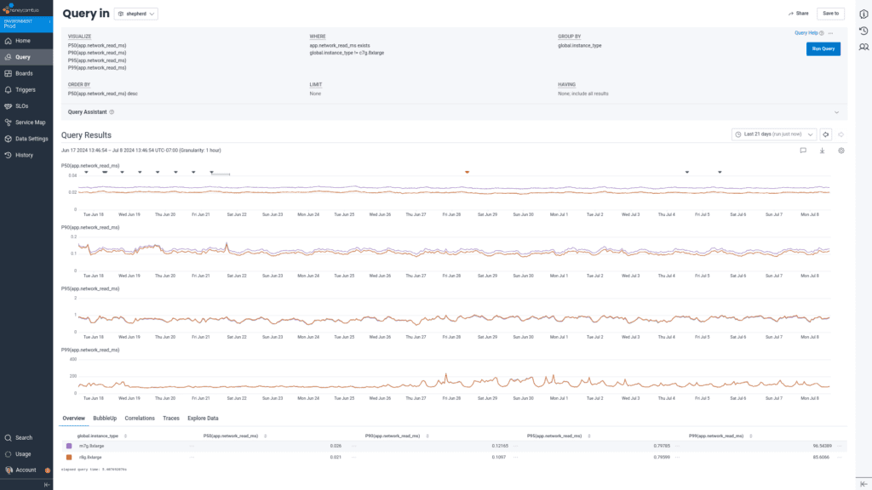Click the Run Query button
872x490 pixels.
[823, 49]
